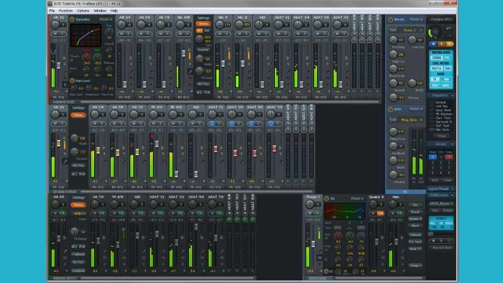Open the Echo Preset dropdown
Image resolution: width=503 pixels, height=283 pixels.
tap(416, 109)
